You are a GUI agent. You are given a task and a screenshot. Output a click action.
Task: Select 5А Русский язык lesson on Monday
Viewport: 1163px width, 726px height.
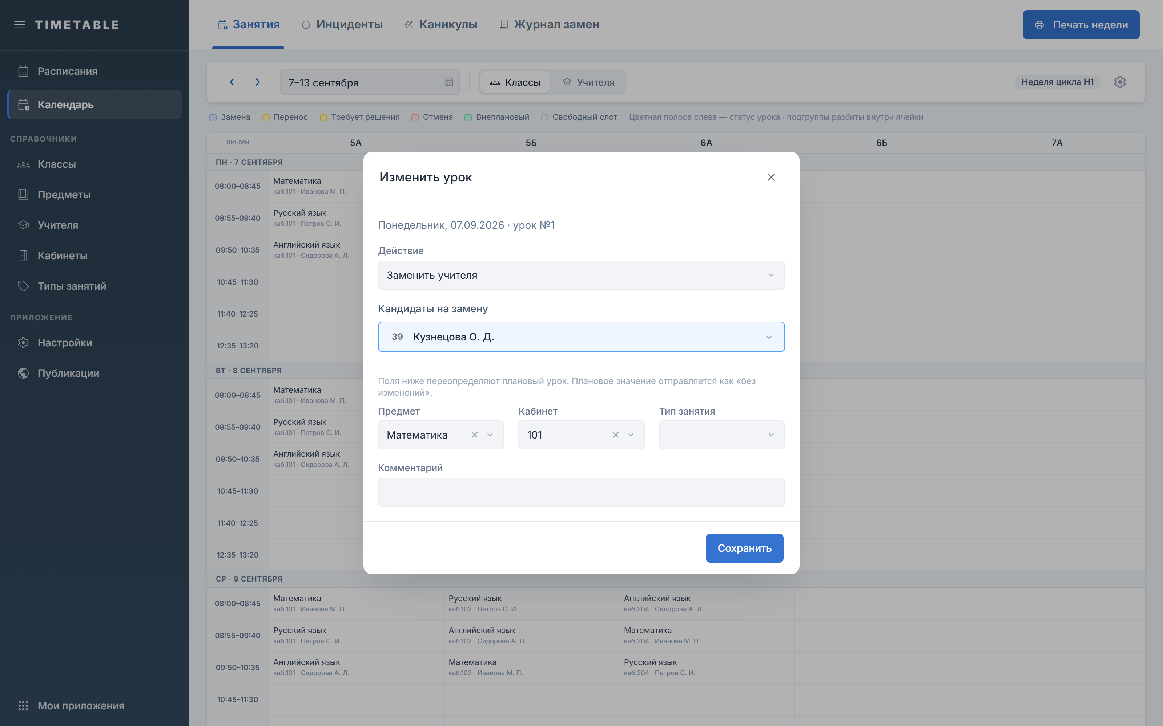pyautogui.click(x=317, y=218)
